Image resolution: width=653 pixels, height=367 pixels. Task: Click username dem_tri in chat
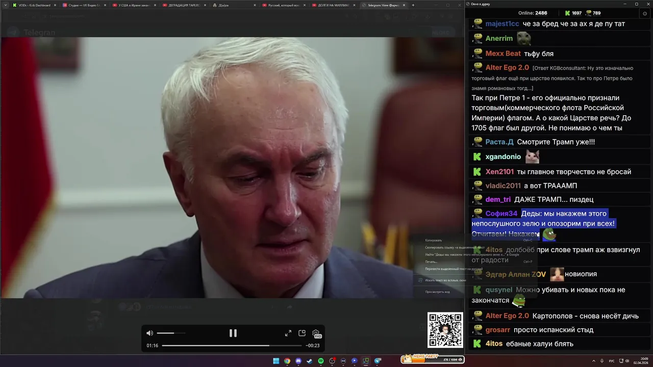pos(498,199)
